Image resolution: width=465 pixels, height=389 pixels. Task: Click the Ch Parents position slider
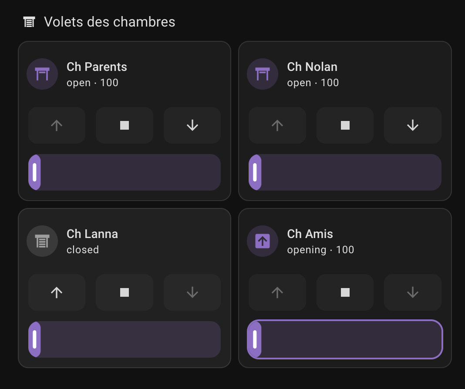(x=125, y=172)
